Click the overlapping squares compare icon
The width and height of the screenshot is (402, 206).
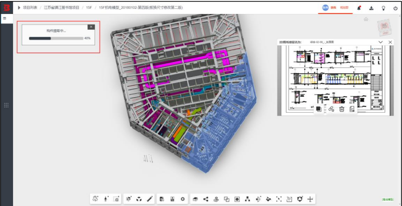pos(227,199)
